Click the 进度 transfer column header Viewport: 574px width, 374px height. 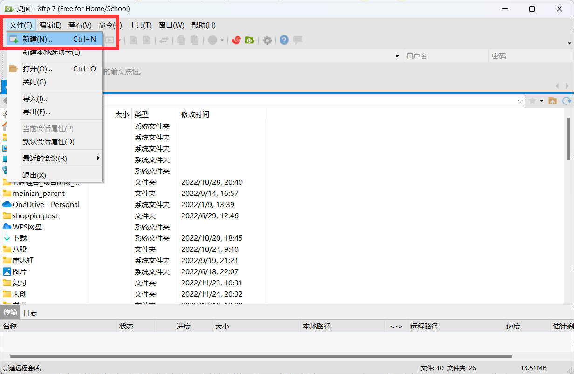(x=183, y=326)
